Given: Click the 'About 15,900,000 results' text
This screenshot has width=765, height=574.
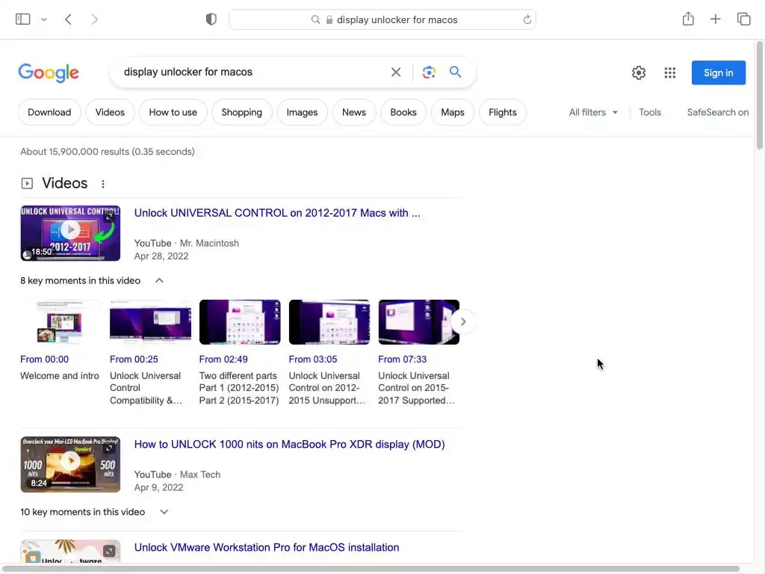Looking at the screenshot, I should (108, 152).
